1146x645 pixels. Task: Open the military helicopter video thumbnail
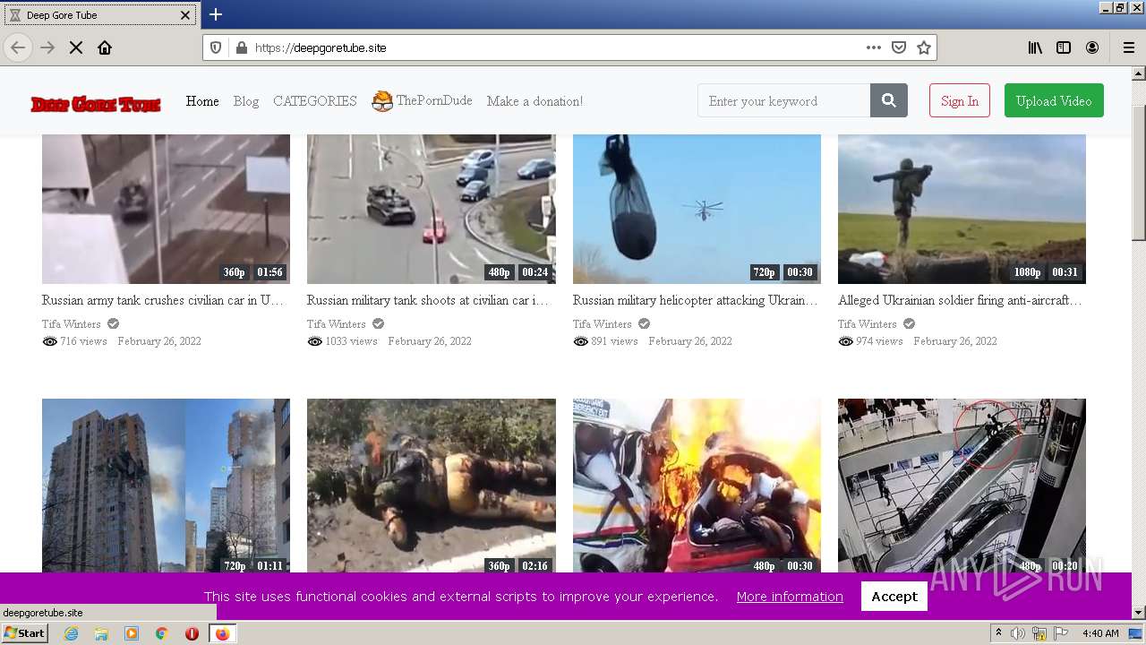[x=697, y=209]
